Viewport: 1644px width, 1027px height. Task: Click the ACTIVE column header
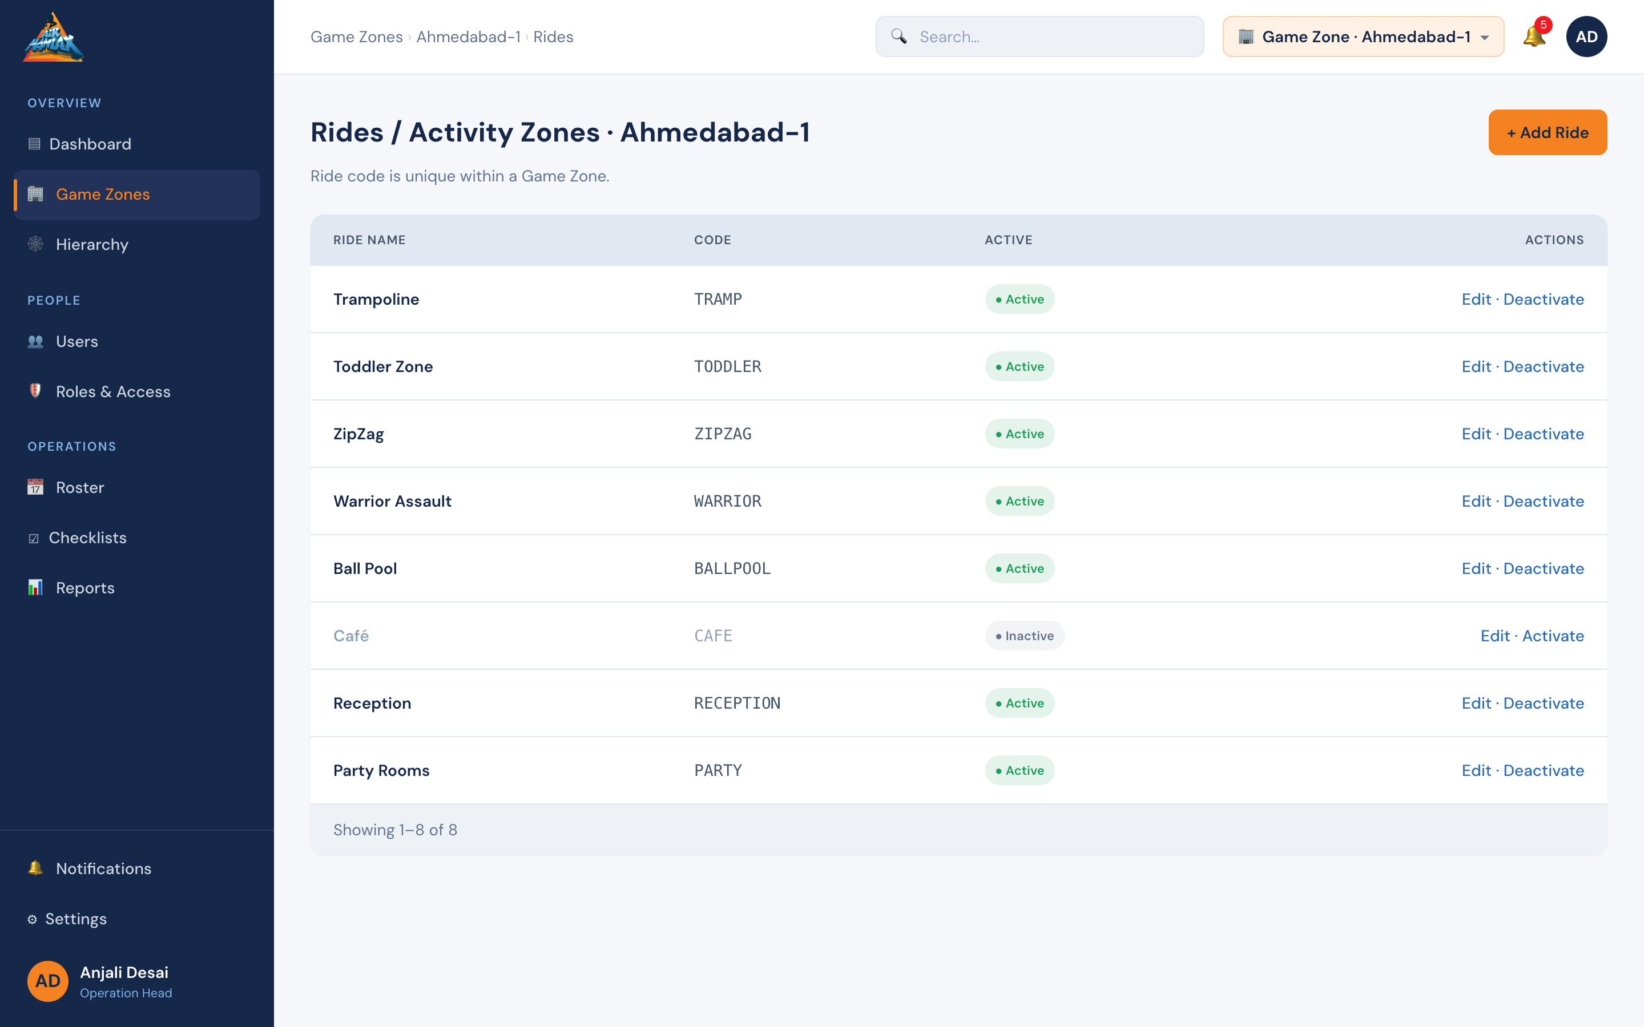click(x=1008, y=240)
